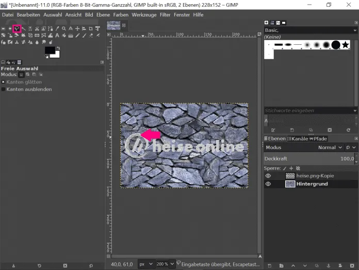Image resolution: width=359 pixels, height=270 pixels.
Task: Select the Crop tool
Action: tap(91, 28)
